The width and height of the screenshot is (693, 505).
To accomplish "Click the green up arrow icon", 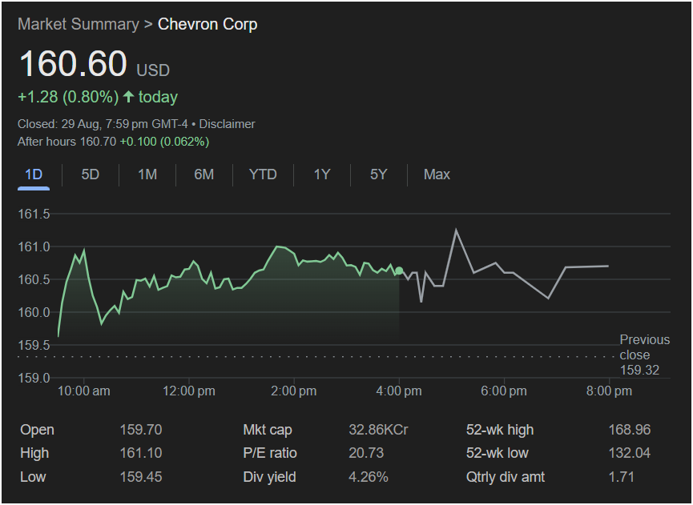I will coord(127,97).
